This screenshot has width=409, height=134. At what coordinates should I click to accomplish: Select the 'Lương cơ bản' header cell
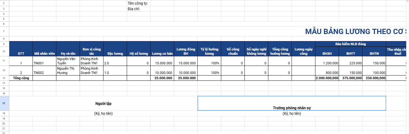162,49
